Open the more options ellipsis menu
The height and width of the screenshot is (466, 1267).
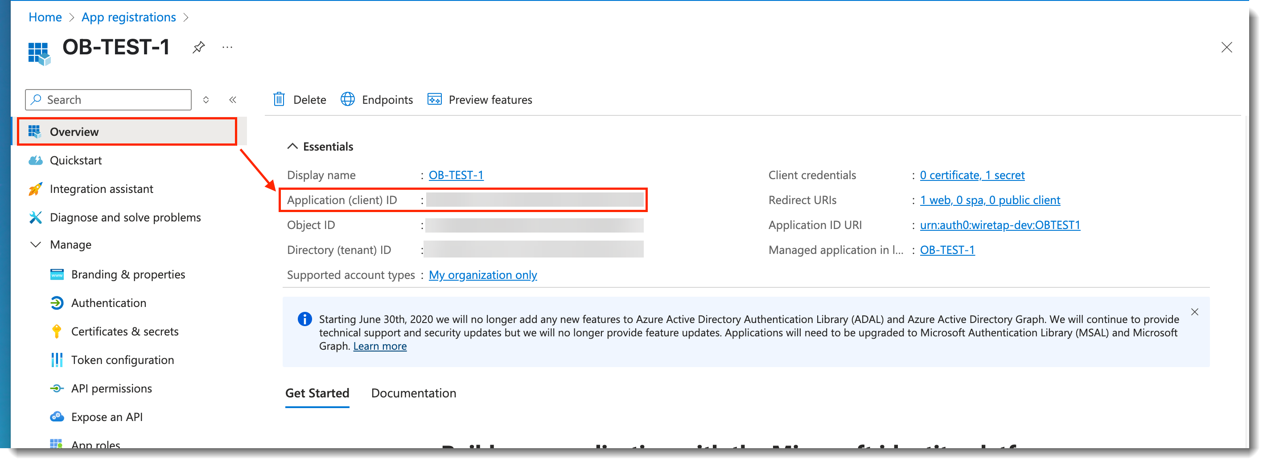click(x=227, y=47)
